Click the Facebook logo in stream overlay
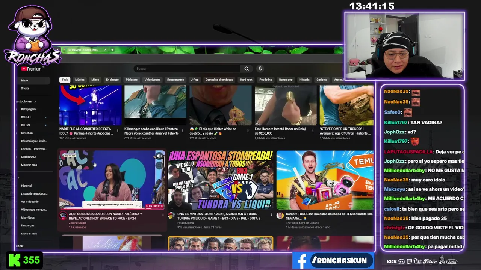481x270 pixels. click(x=301, y=261)
